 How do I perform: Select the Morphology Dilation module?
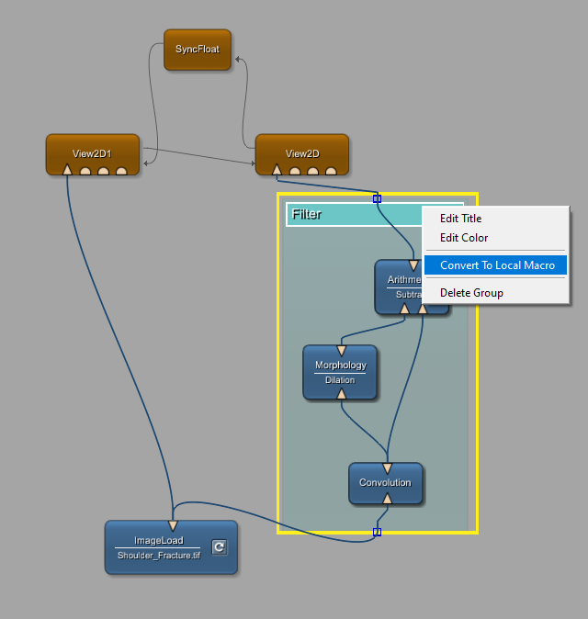(340, 372)
